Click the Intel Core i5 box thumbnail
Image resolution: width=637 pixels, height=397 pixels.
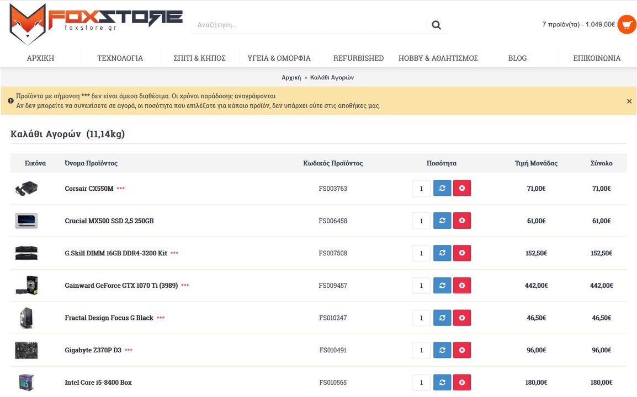(x=26, y=382)
